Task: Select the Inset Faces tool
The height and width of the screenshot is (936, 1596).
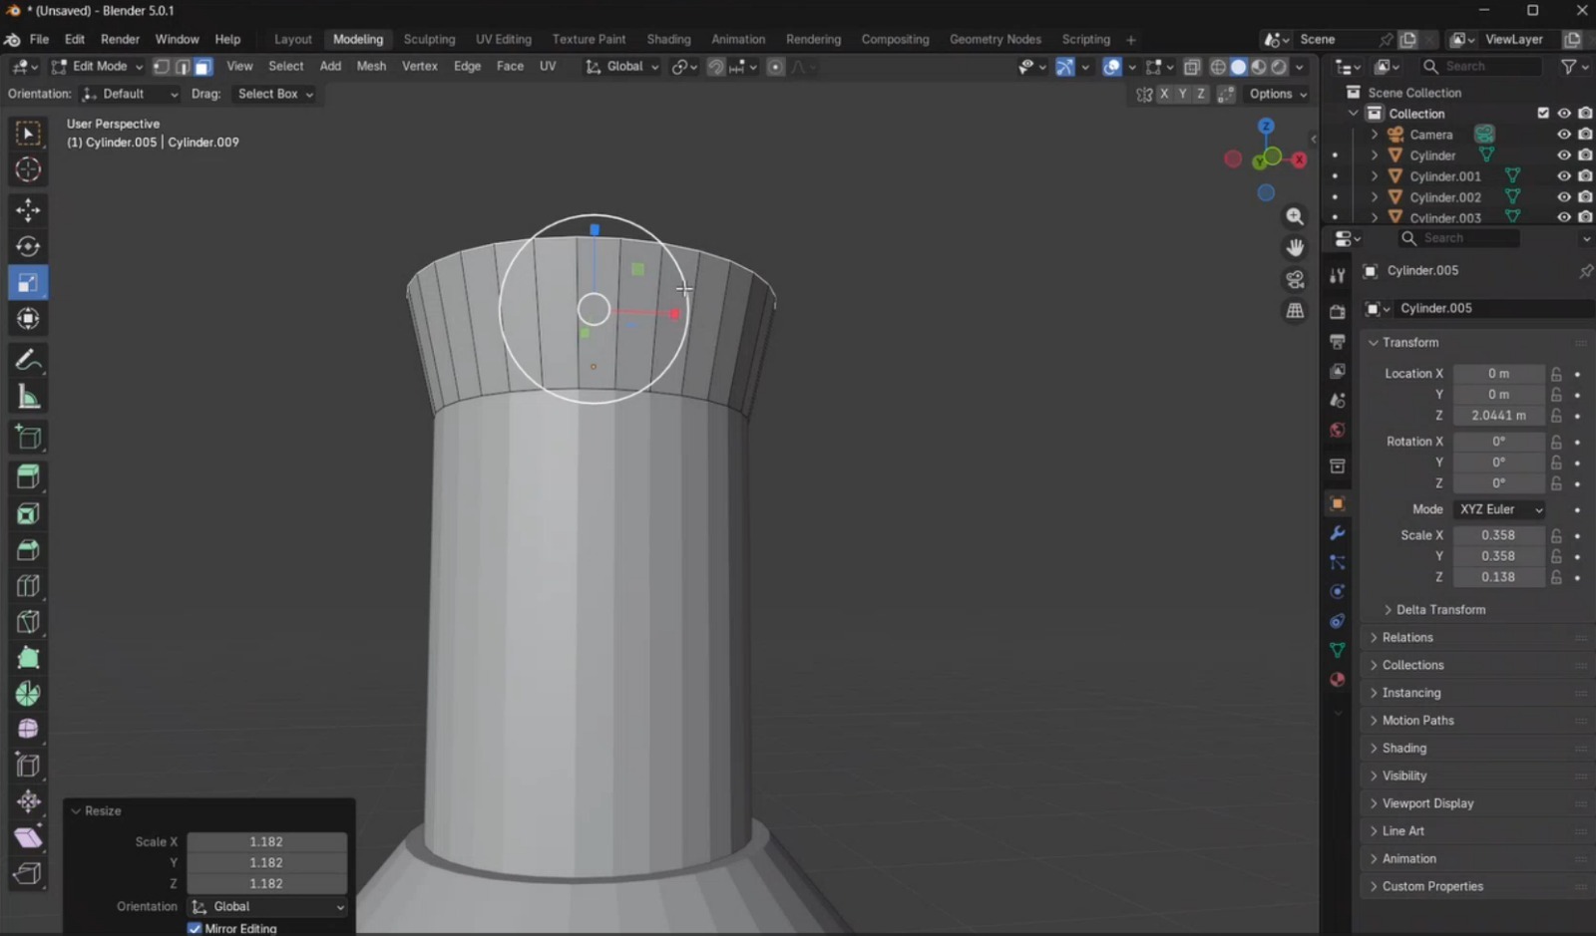Action: (27, 513)
